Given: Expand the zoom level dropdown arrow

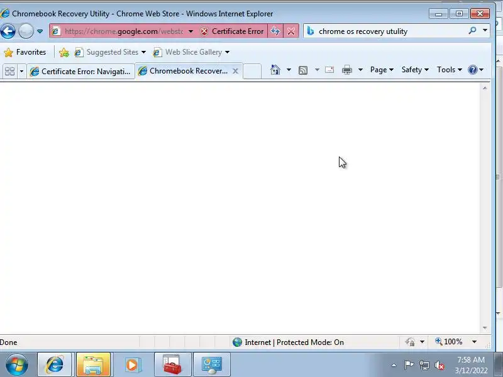Looking at the screenshot, I should (x=475, y=342).
